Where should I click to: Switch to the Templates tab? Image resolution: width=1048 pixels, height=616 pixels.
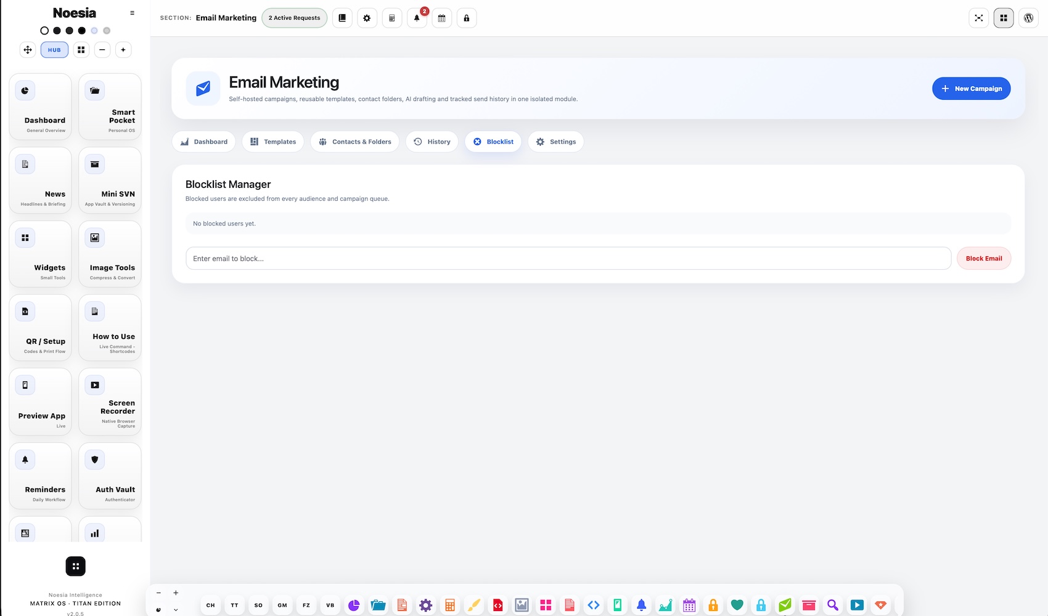point(273,142)
